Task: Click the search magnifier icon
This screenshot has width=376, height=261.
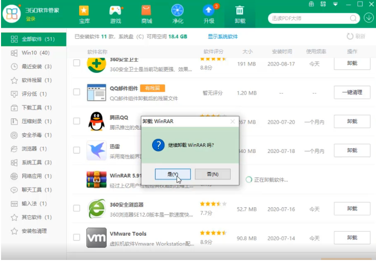Action: pos(354,18)
